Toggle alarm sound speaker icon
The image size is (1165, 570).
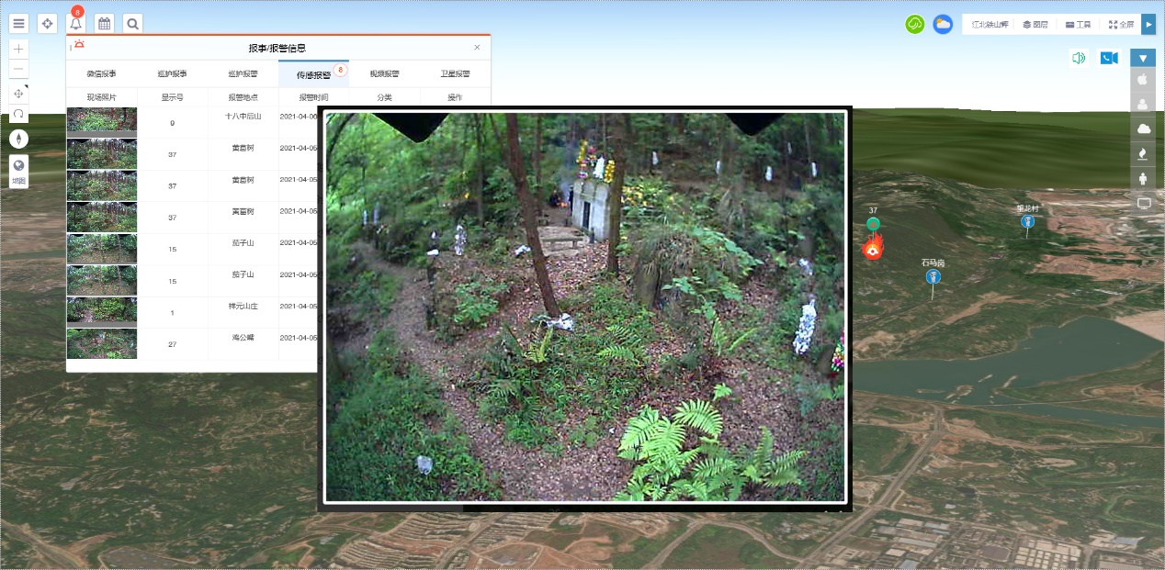tap(1079, 58)
